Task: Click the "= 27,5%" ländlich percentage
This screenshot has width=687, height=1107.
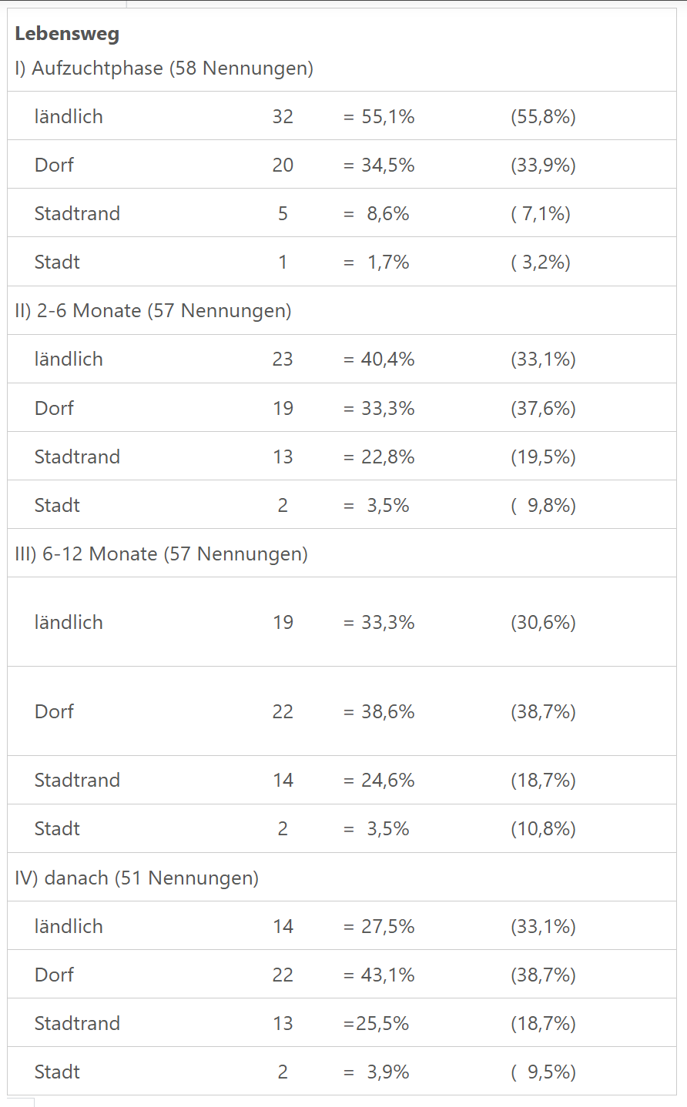Action: click(379, 927)
